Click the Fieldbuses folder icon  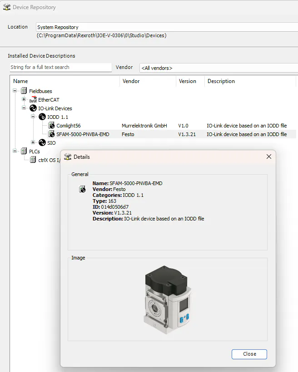pyautogui.click(x=24, y=91)
